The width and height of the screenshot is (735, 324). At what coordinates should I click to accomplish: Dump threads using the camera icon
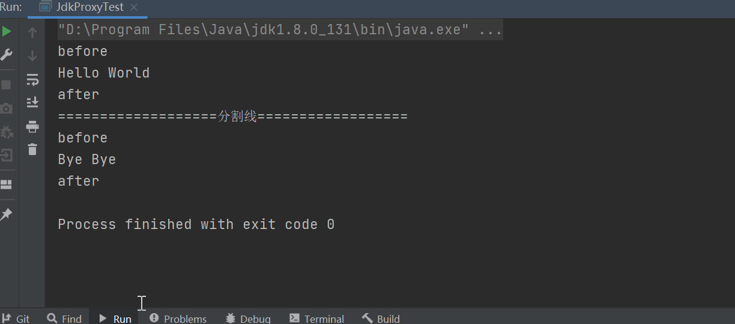pyautogui.click(x=6, y=108)
